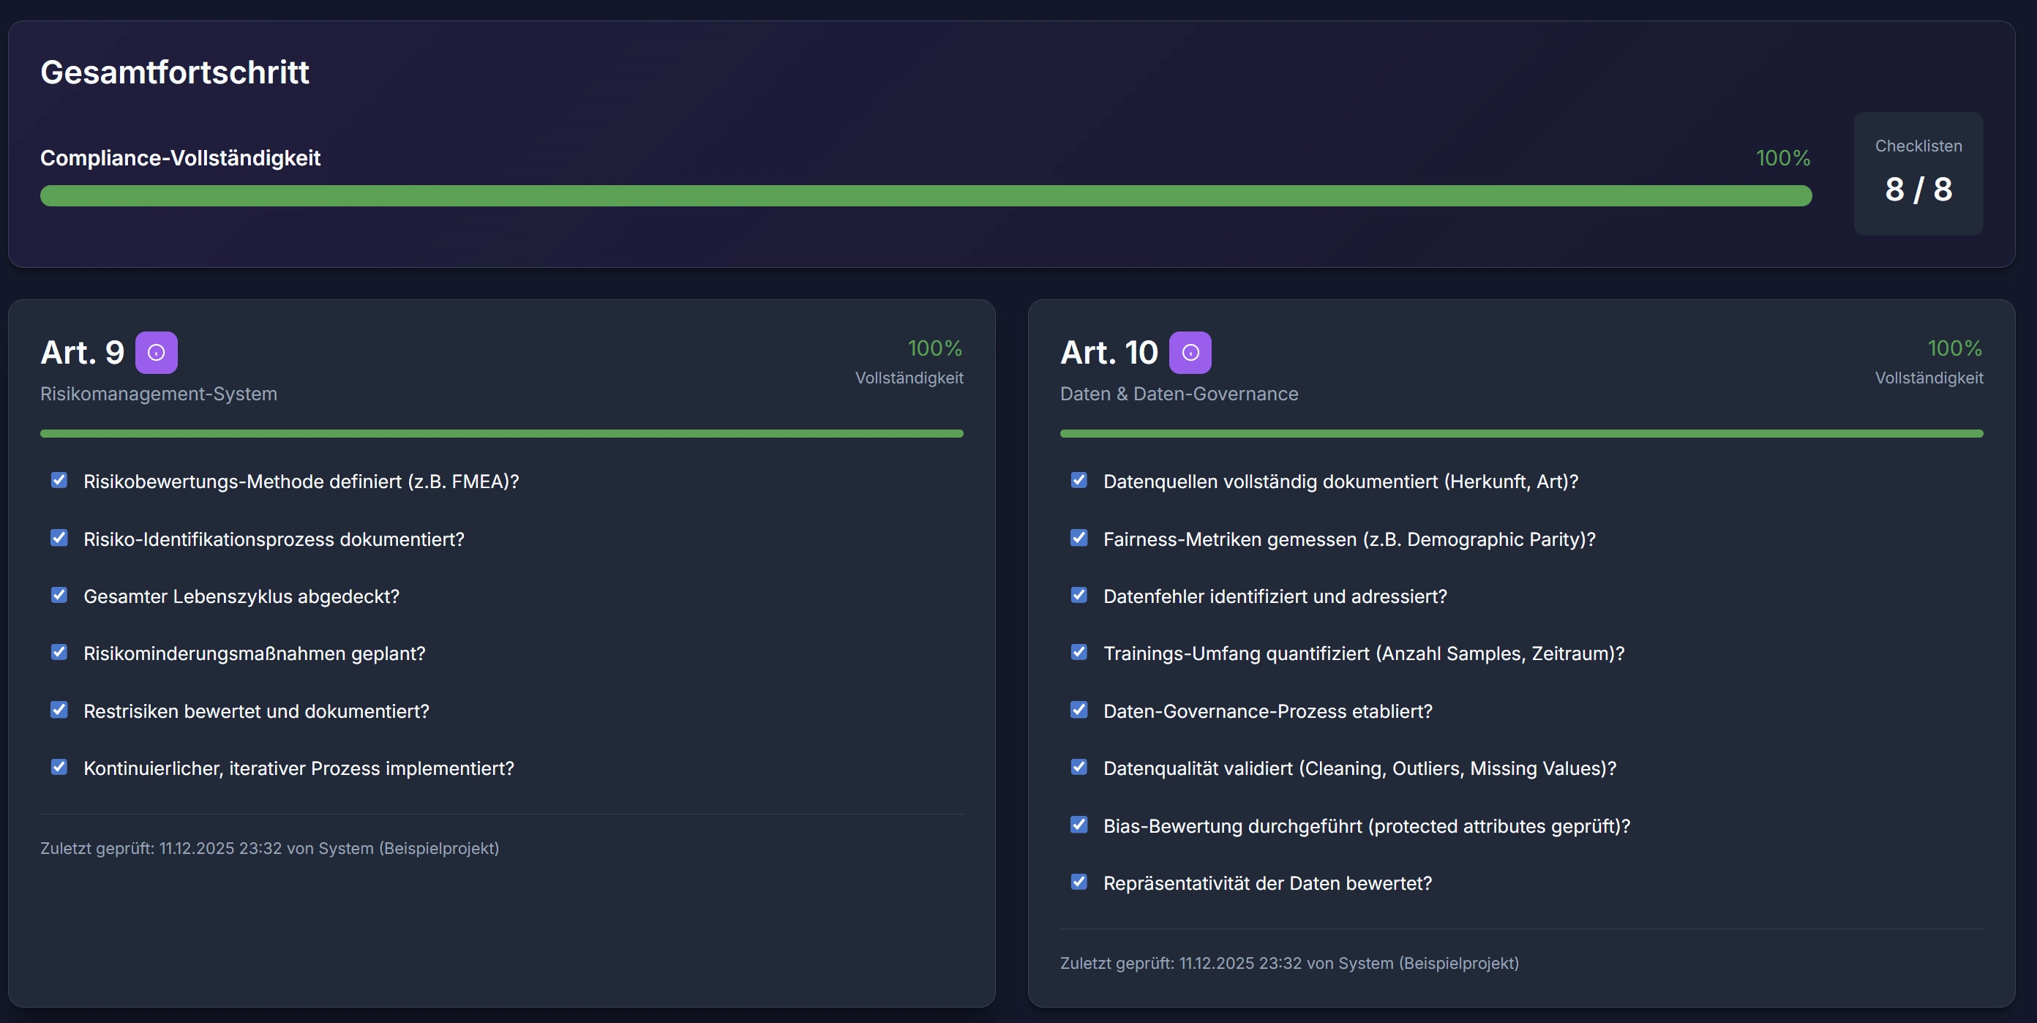Click the Compliance-Vollständigkeit progress bar
Image resolution: width=2037 pixels, height=1023 pixels.
[925, 196]
